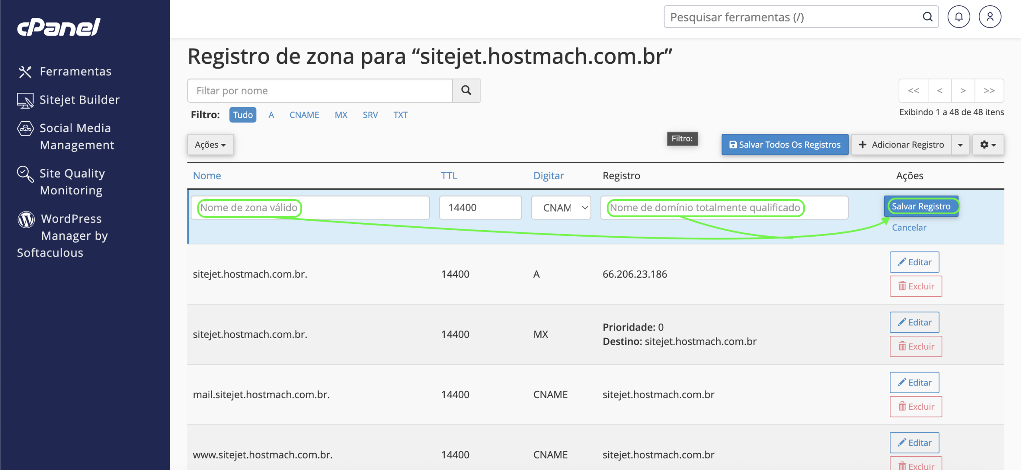Sort table by Nome column
This screenshot has height=470, width=1021.
pyautogui.click(x=207, y=176)
